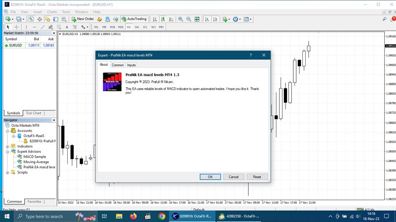
Task: Click the New Chart toolbar icon
Action: click(x=7, y=19)
